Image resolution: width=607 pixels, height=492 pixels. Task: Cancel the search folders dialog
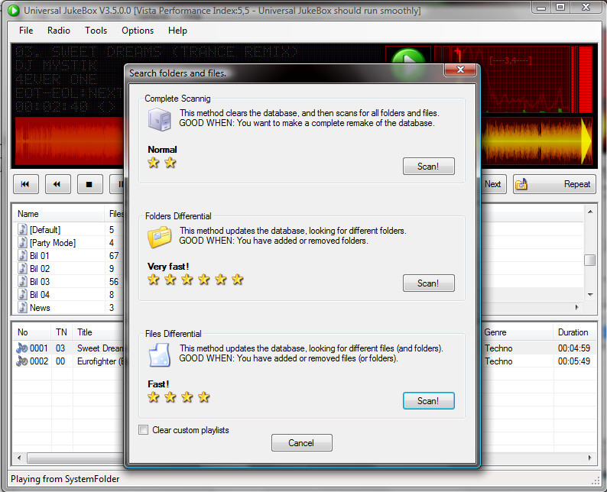tap(301, 442)
